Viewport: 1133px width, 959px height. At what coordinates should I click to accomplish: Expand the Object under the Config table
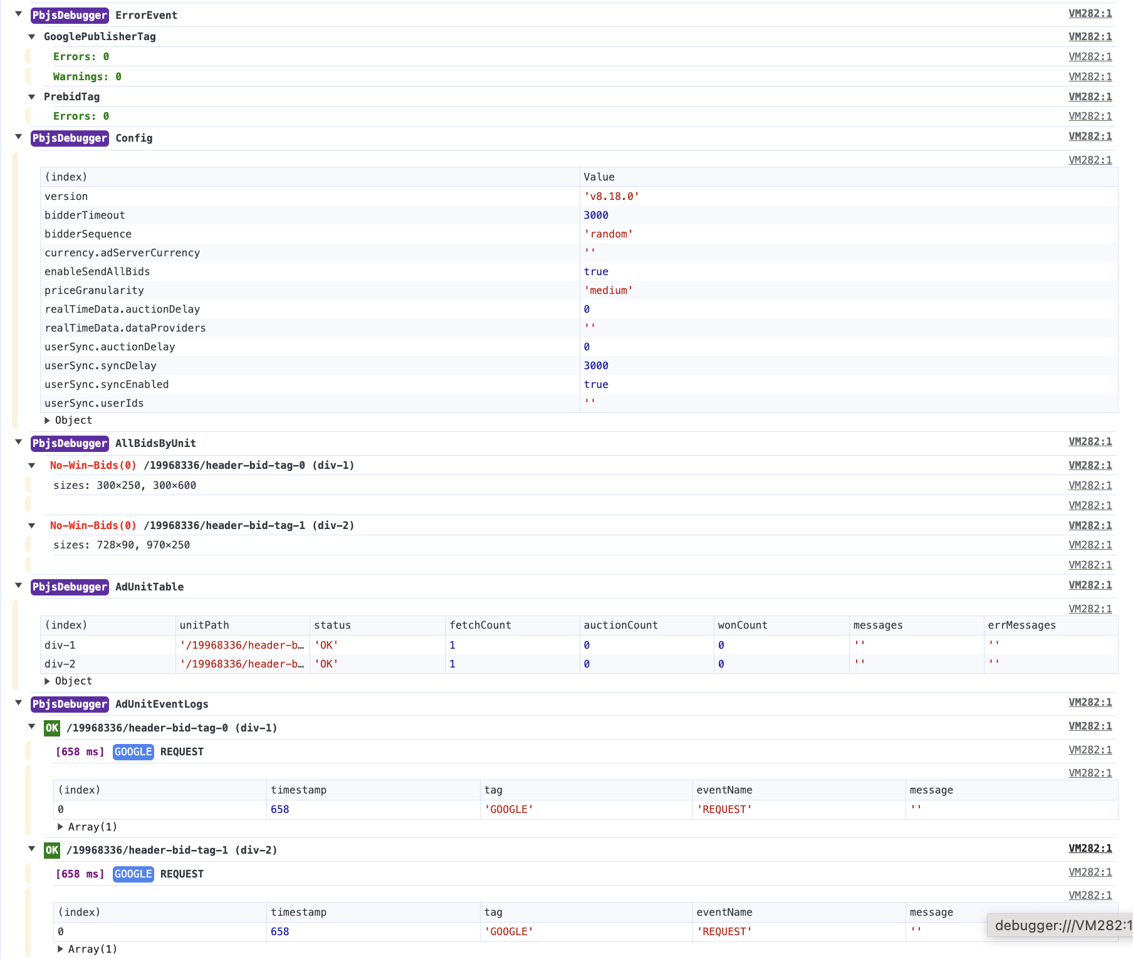(x=48, y=420)
